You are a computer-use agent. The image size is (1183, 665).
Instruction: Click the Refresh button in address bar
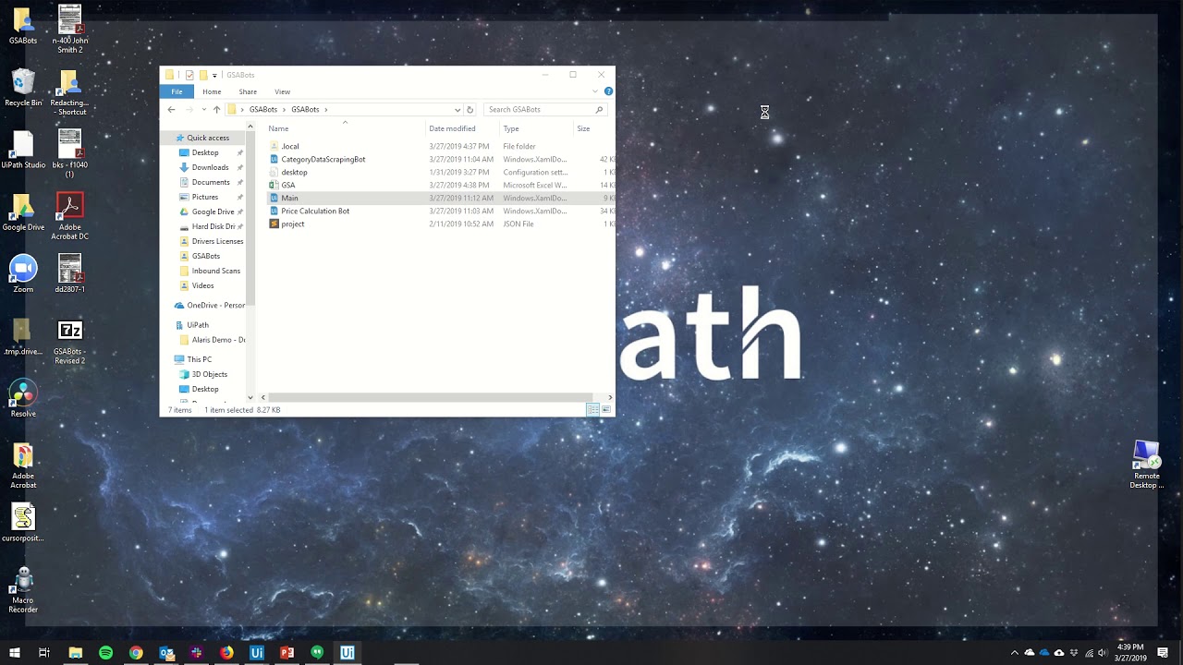(470, 109)
